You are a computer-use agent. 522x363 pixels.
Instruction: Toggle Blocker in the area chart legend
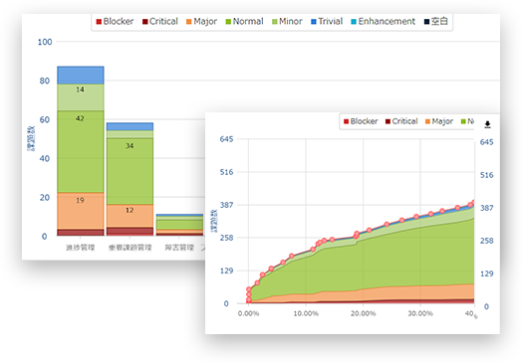pos(361,121)
